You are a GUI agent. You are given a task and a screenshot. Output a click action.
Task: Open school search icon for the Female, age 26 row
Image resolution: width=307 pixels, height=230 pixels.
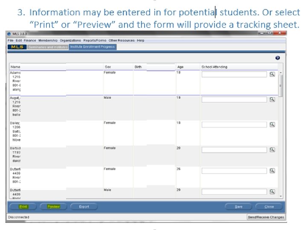pyautogui.click(x=272, y=170)
